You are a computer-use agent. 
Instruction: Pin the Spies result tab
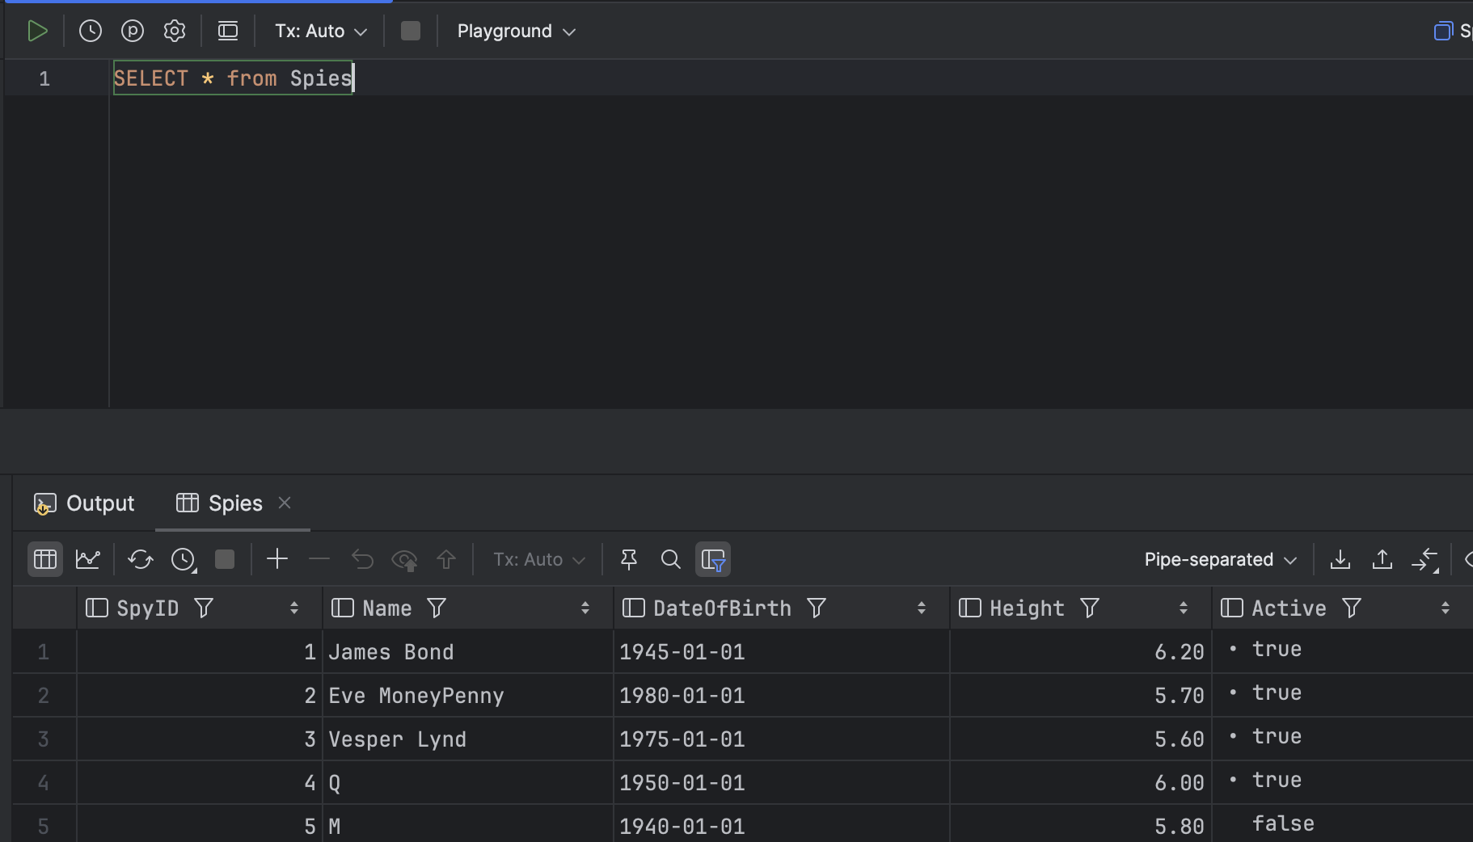click(x=629, y=558)
